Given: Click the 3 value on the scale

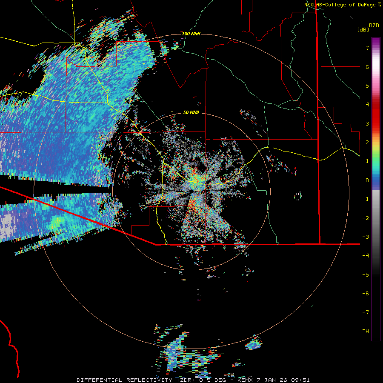Looking at the screenshot, I should 367,123.
